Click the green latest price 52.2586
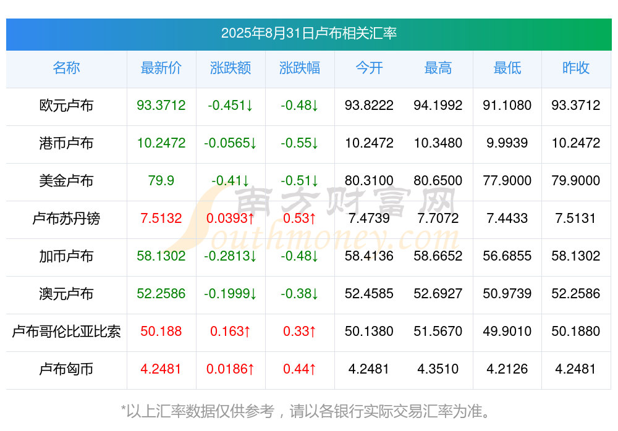 click(161, 293)
